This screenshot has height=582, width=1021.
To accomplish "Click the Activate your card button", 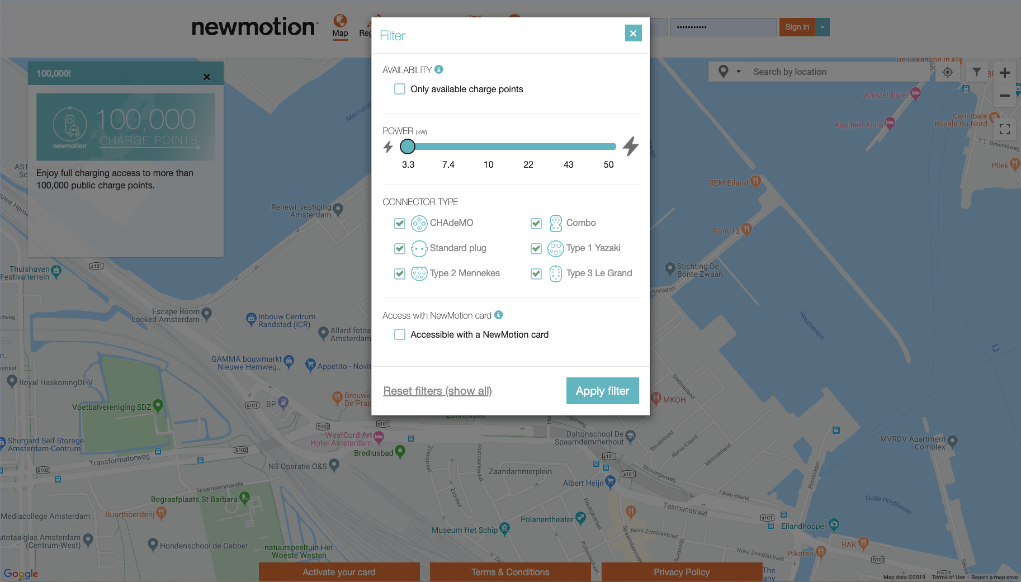I will [x=339, y=572].
